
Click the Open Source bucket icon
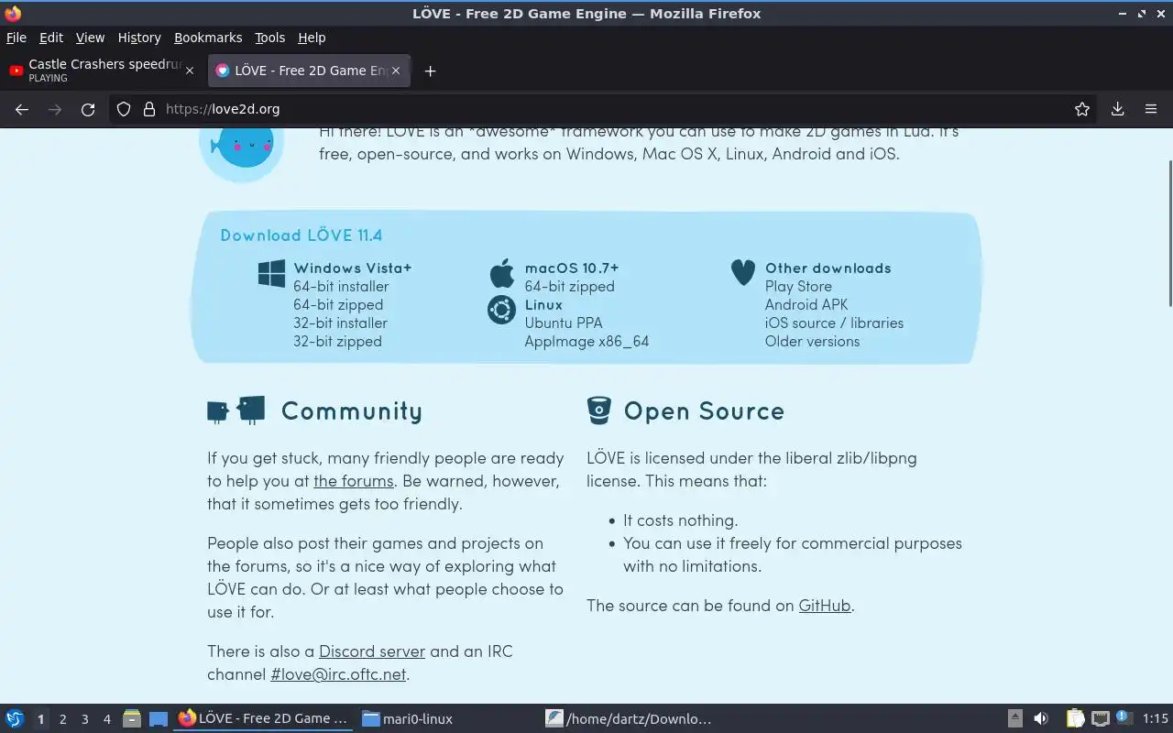pos(598,410)
